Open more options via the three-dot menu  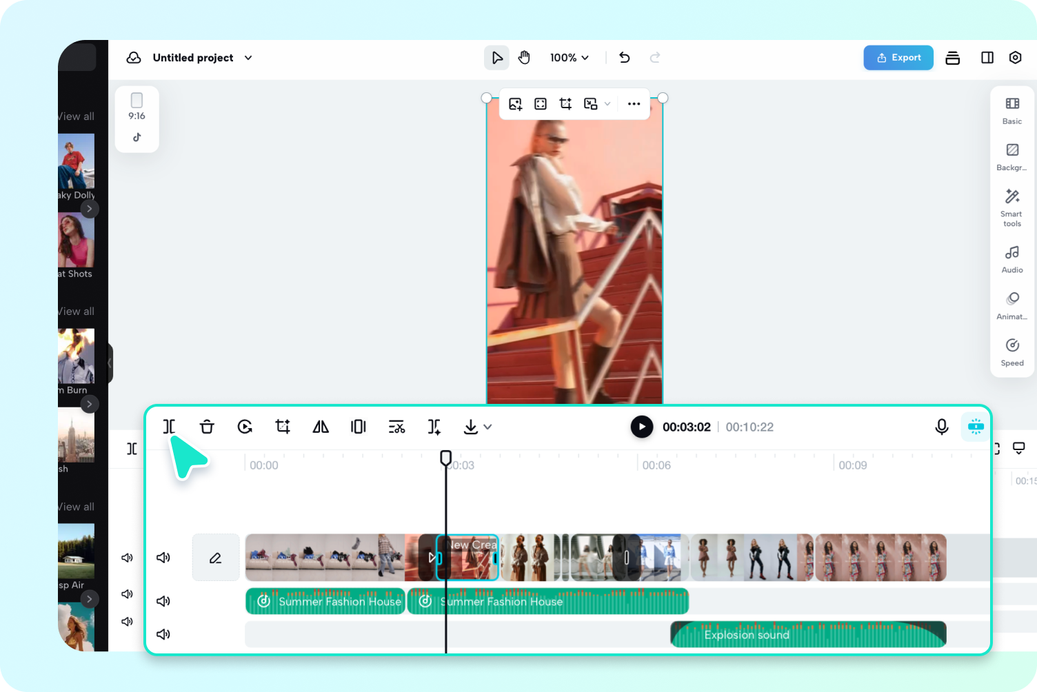click(x=634, y=103)
